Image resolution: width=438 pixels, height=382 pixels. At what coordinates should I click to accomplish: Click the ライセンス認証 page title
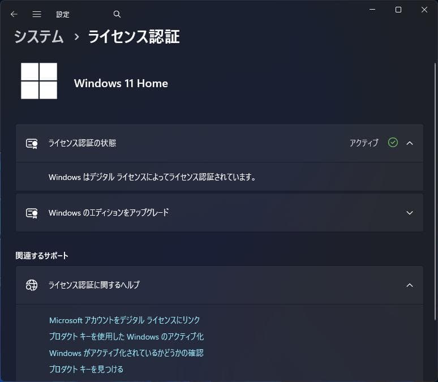[134, 37]
